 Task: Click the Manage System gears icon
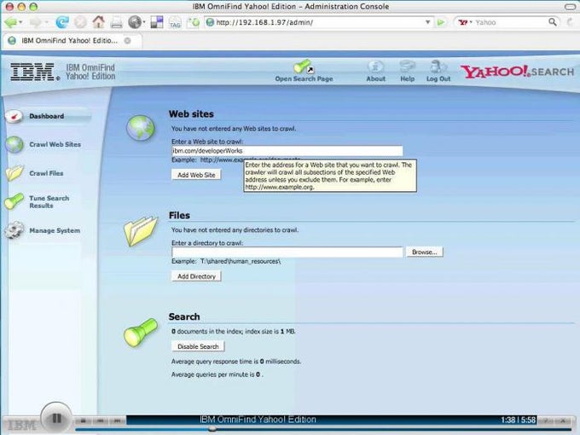point(14,230)
